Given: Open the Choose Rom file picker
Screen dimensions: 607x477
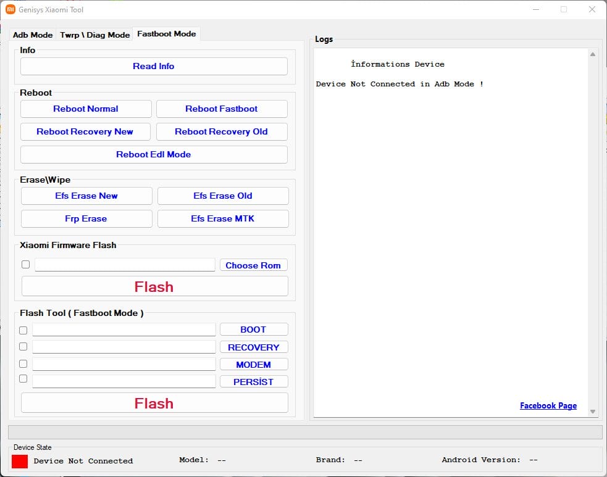Looking at the screenshot, I should [x=253, y=265].
